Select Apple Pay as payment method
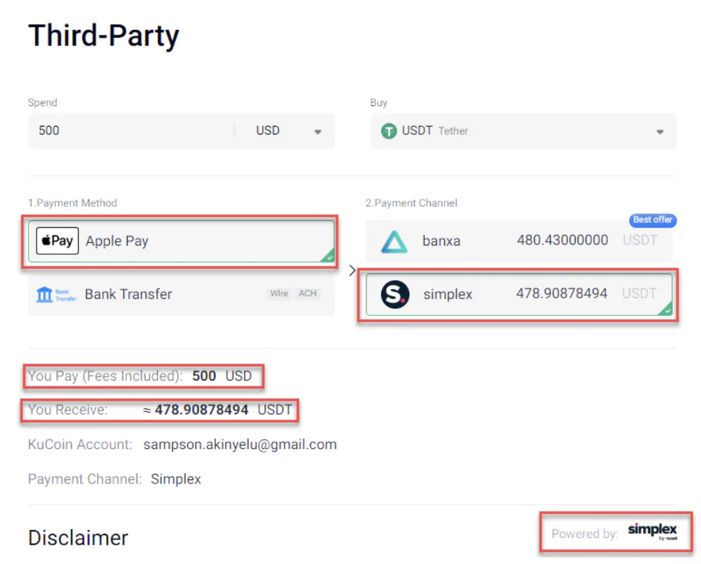 181,241
